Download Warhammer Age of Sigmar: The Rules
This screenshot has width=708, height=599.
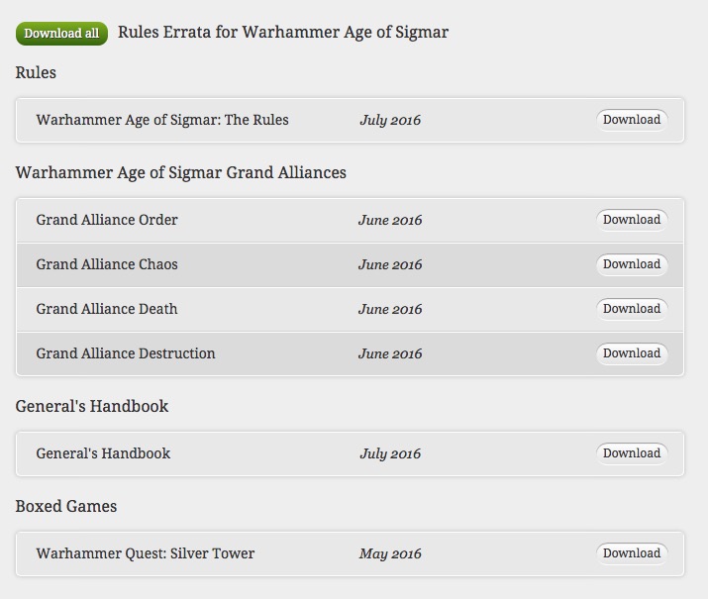tap(632, 120)
